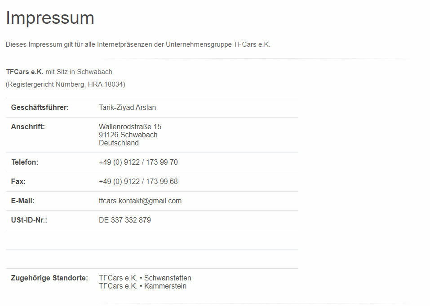Click the Anschrift label
430x306 pixels.
[x=28, y=127]
